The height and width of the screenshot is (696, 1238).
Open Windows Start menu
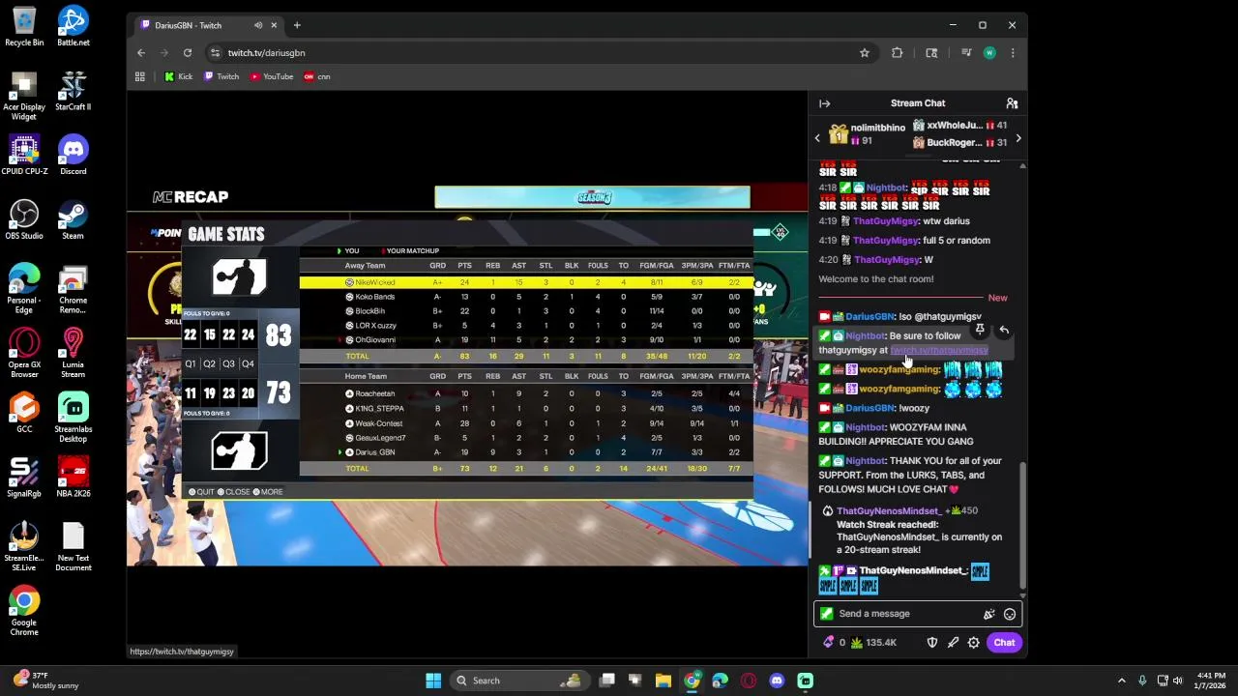433,681
